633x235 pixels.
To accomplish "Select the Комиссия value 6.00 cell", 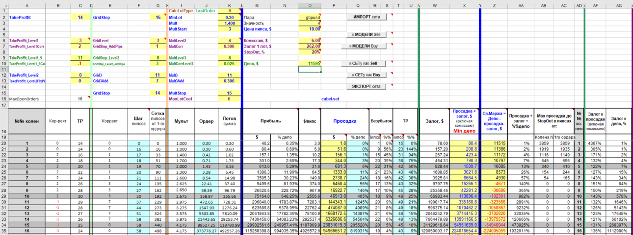I will [310, 40].
